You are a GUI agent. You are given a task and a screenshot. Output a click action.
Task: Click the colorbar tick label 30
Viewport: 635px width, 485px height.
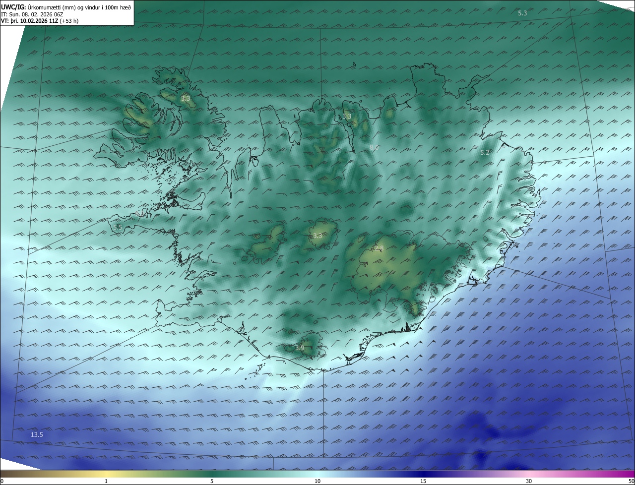tap(529, 481)
